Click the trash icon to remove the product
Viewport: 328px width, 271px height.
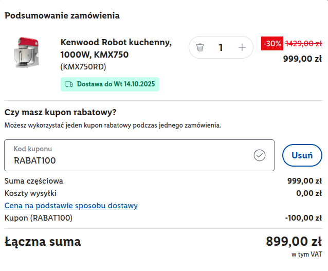click(x=200, y=48)
